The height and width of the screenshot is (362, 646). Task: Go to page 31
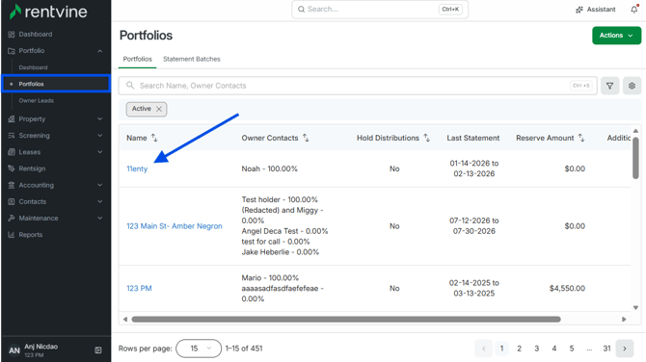point(606,349)
